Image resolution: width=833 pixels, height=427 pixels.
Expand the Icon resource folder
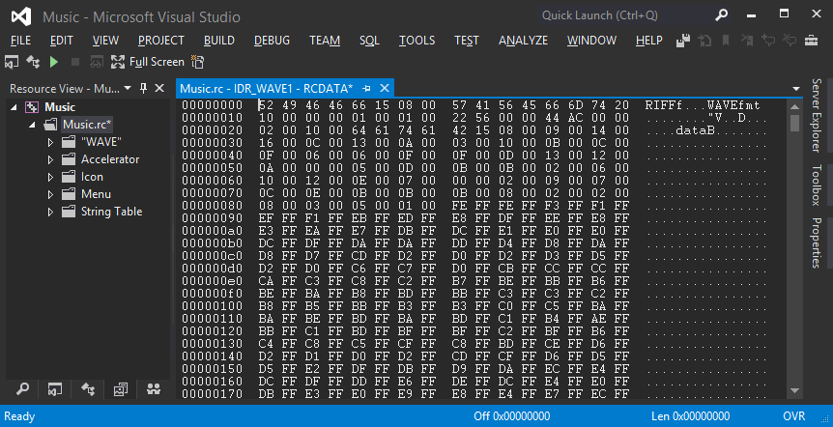[x=50, y=177]
